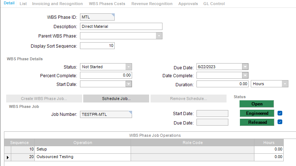Click the Job Number field
296x166 pixels.
[x=106, y=115]
